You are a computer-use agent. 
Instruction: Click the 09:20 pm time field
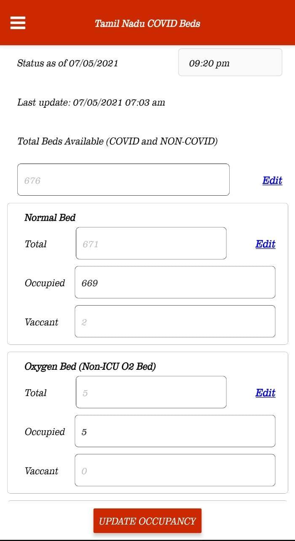tap(230, 63)
